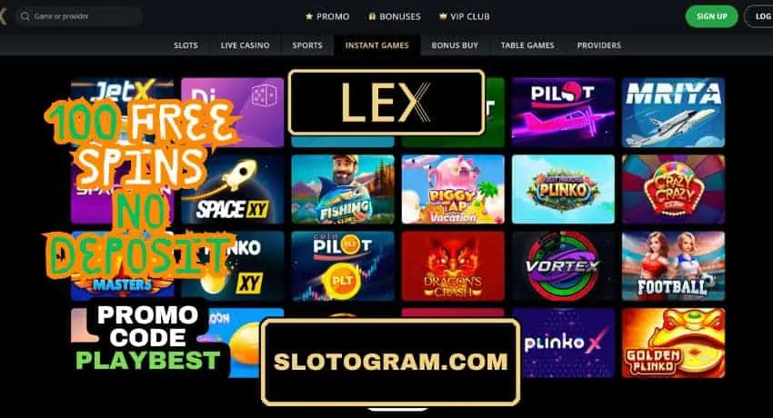Switch to the Live Casino tab
This screenshot has width=773, height=418.
(x=245, y=45)
